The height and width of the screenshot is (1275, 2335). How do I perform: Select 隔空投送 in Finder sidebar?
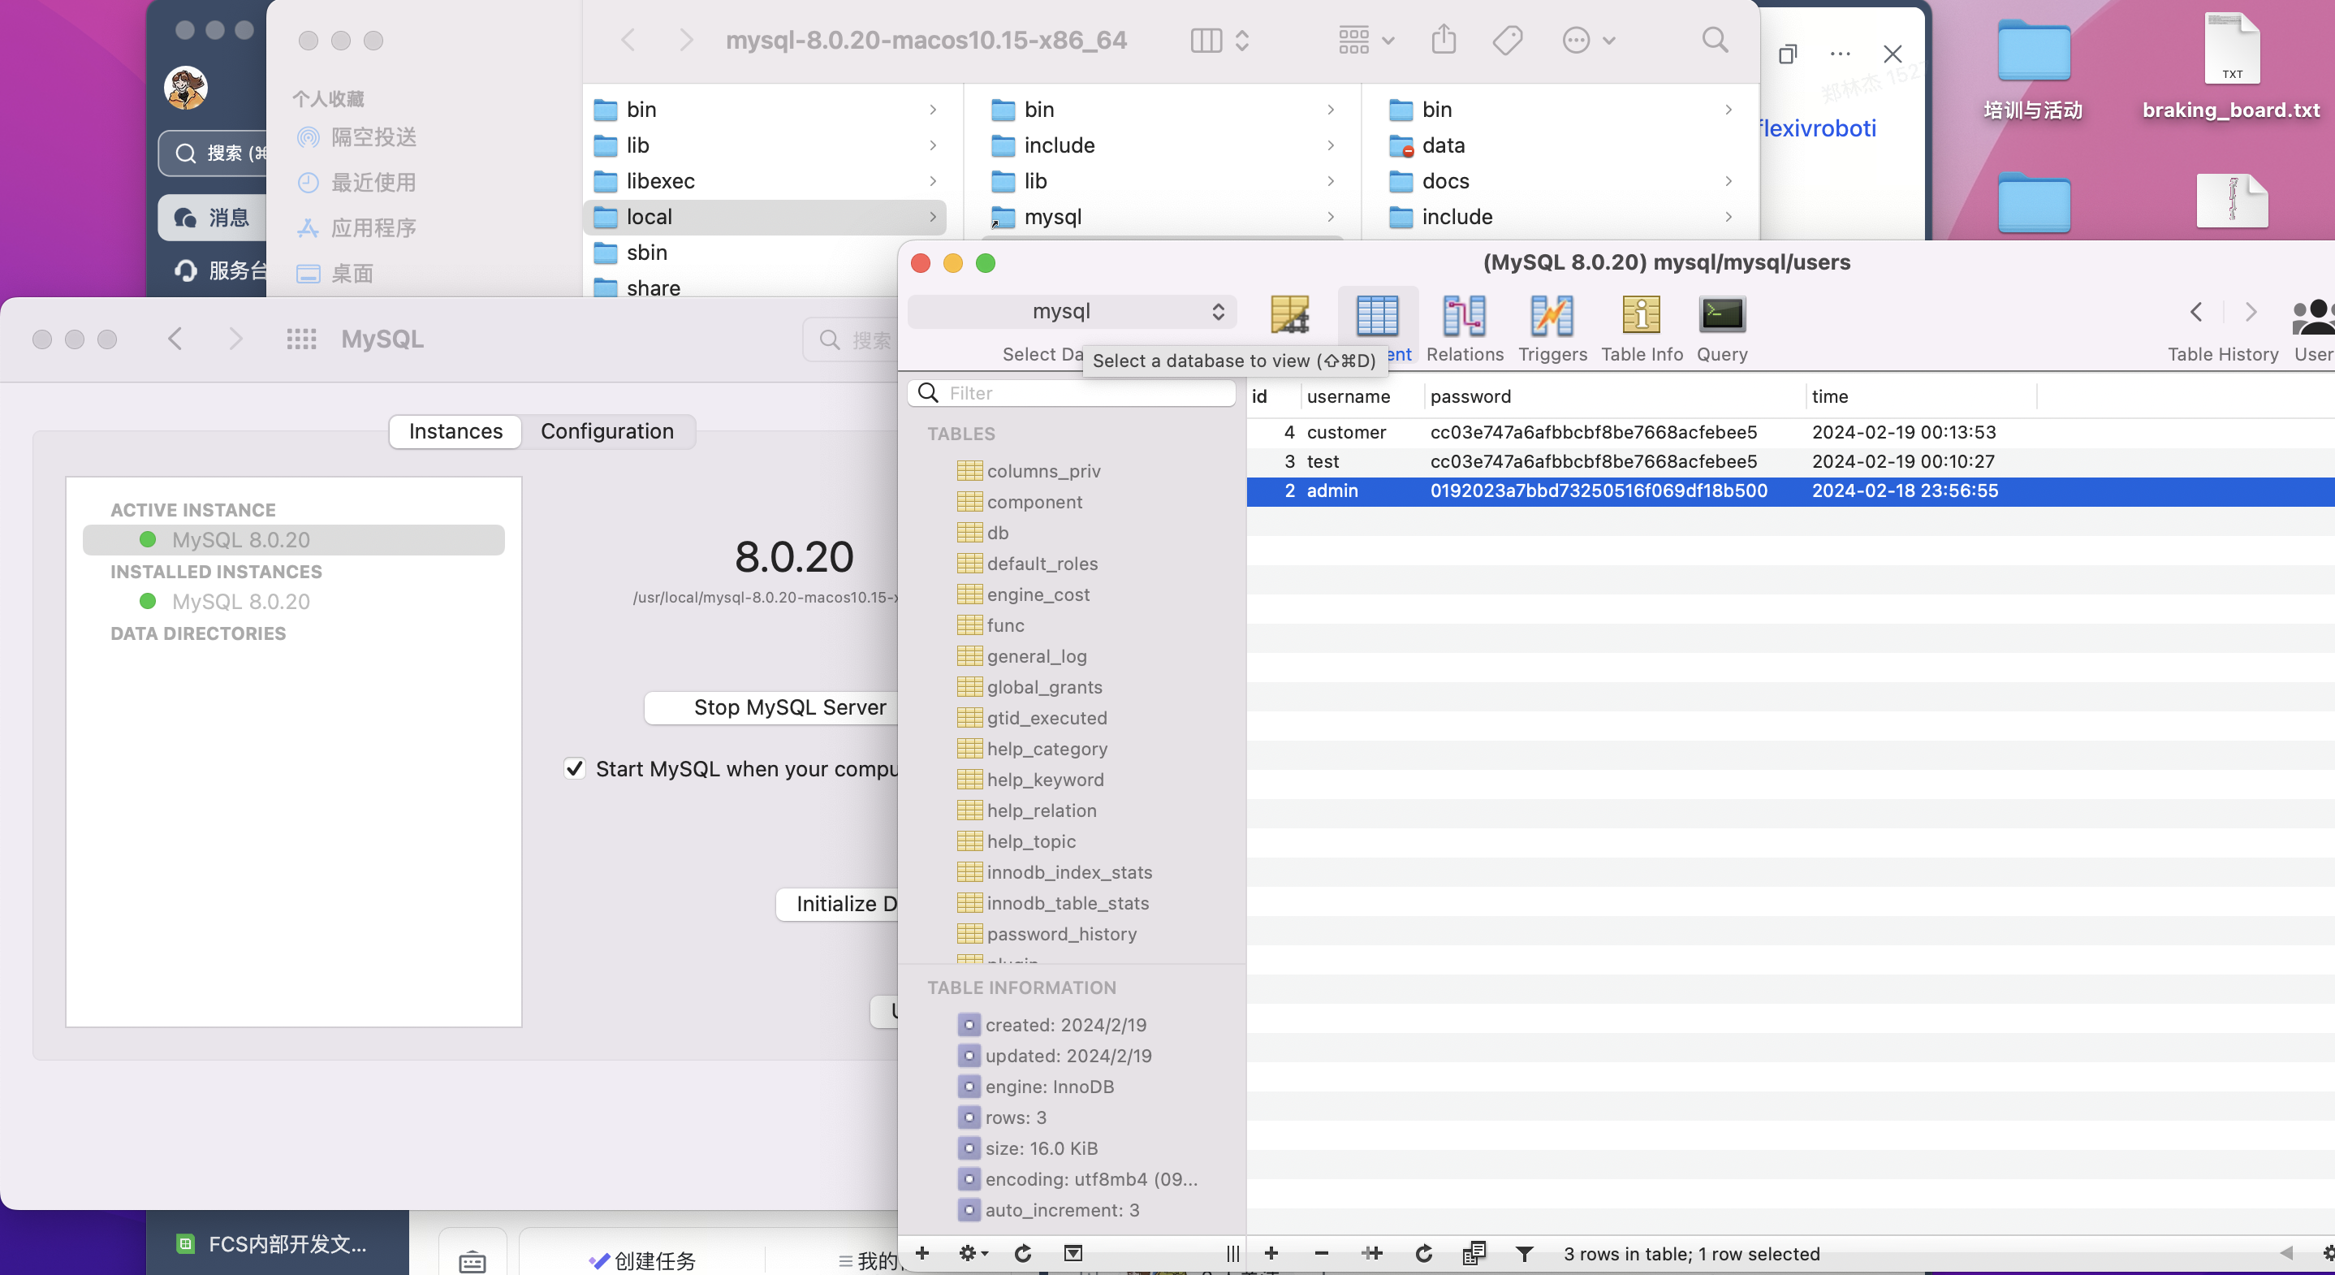click(356, 137)
